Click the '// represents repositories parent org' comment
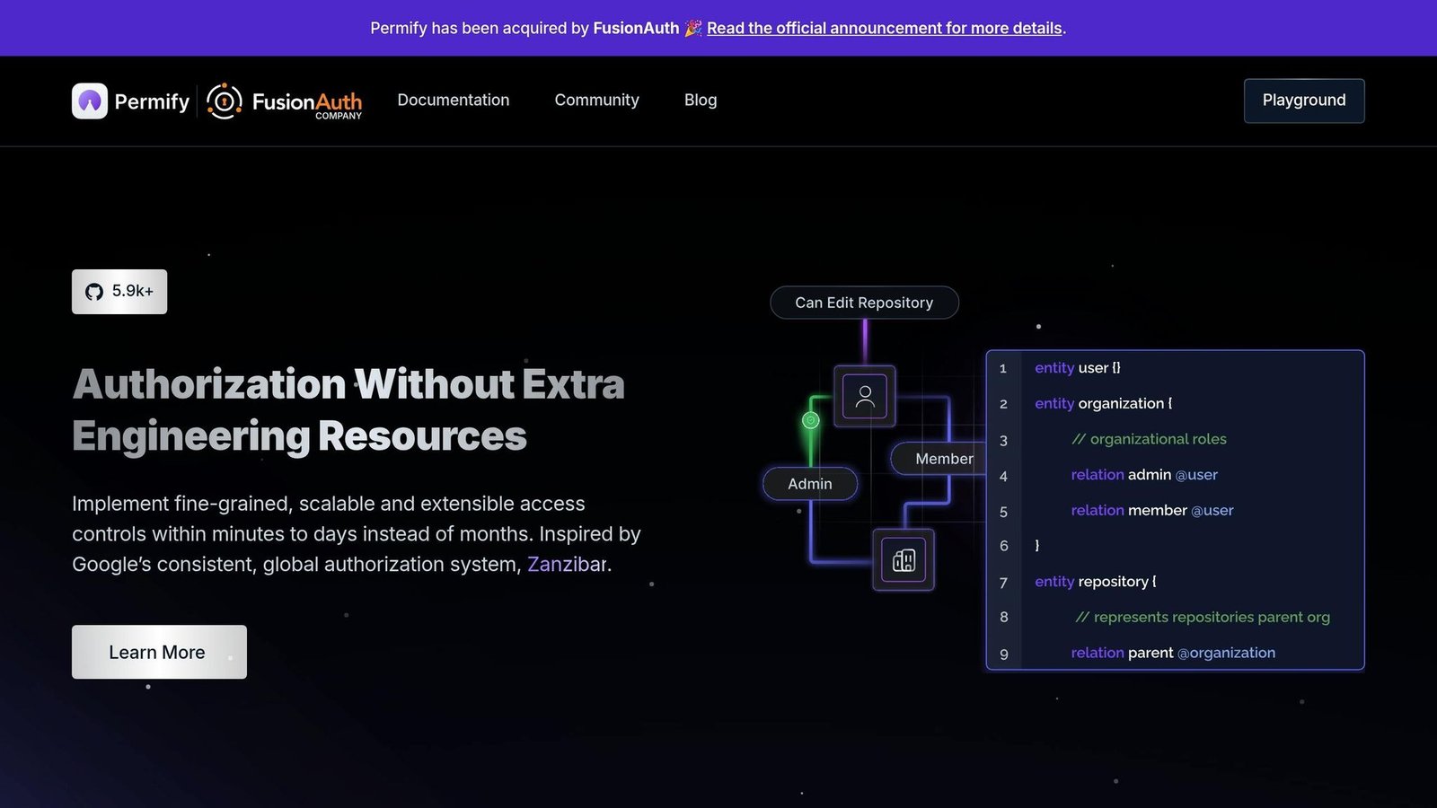 (x=1203, y=617)
